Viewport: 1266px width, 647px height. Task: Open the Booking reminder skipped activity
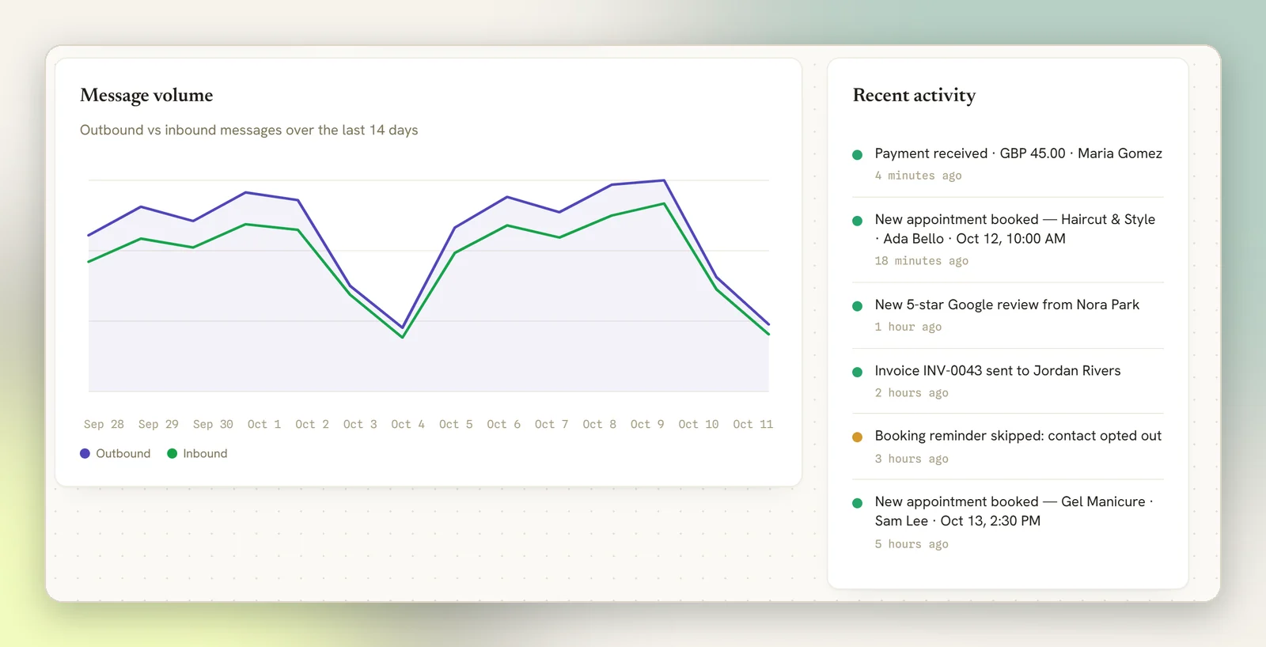click(1008, 447)
